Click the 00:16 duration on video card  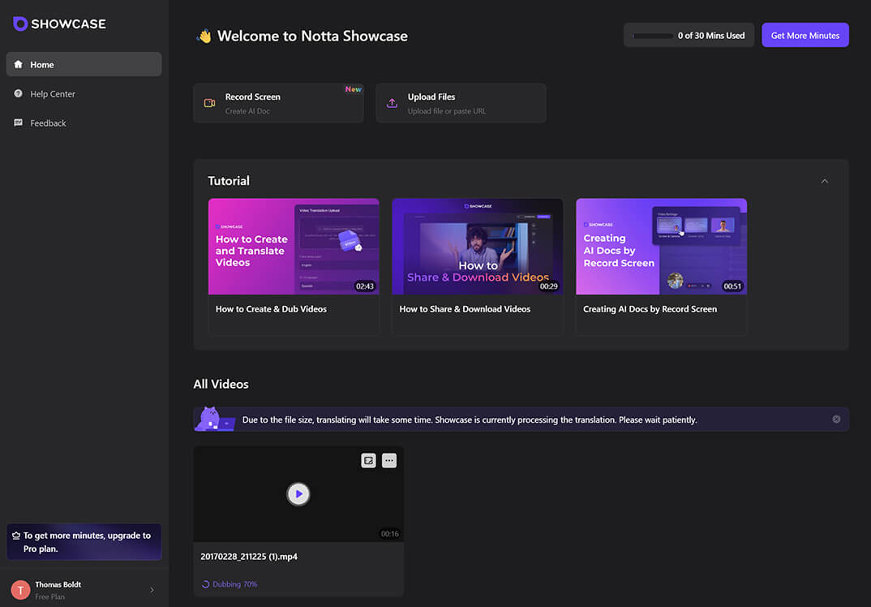point(389,534)
